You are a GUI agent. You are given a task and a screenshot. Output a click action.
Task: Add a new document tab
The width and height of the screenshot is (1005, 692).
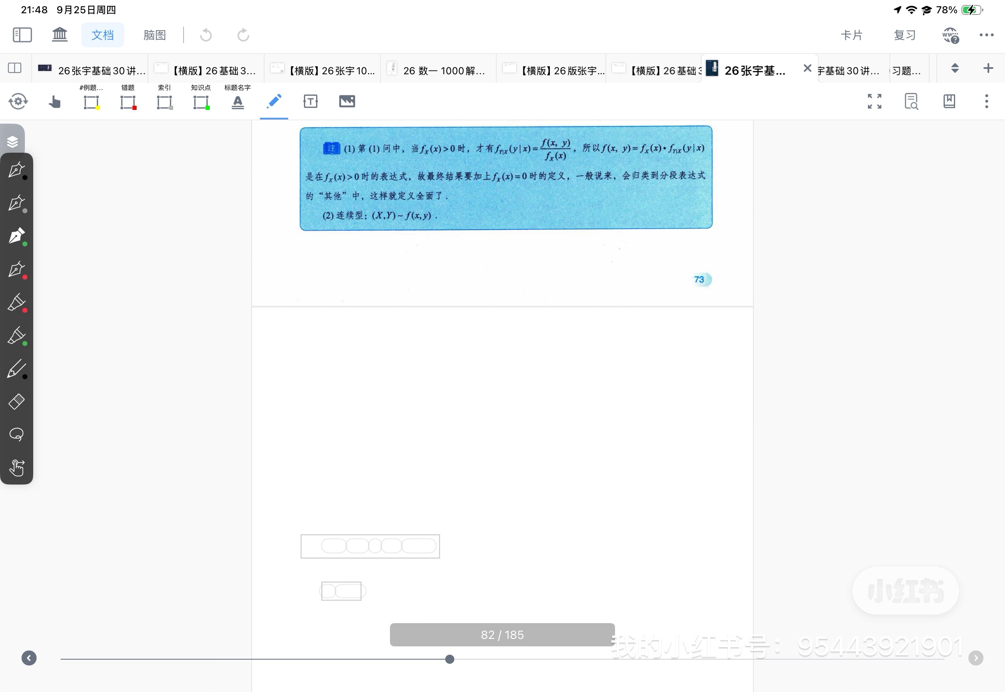(988, 68)
